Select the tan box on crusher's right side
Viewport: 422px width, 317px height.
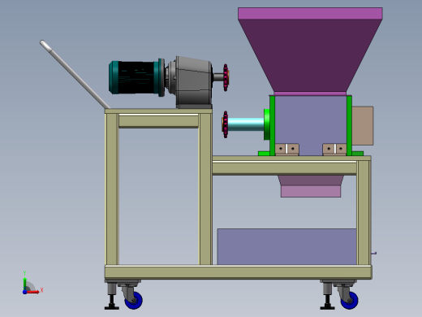363,126
